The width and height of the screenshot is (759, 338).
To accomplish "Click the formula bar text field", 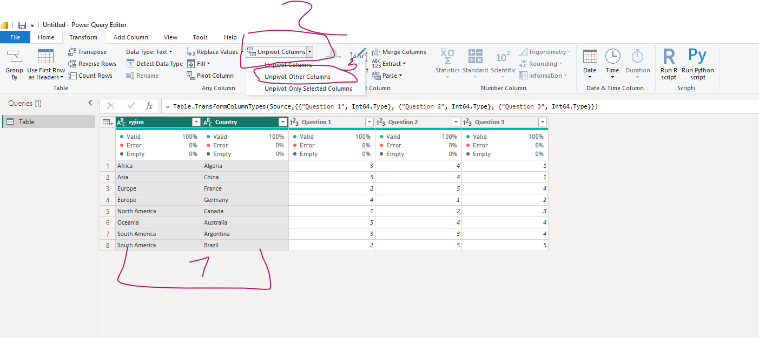I will coord(460,106).
